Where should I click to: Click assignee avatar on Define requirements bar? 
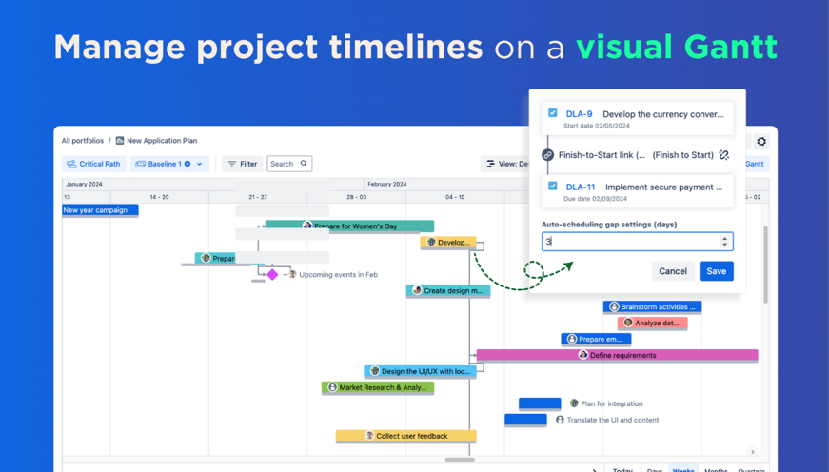(x=583, y=355)
